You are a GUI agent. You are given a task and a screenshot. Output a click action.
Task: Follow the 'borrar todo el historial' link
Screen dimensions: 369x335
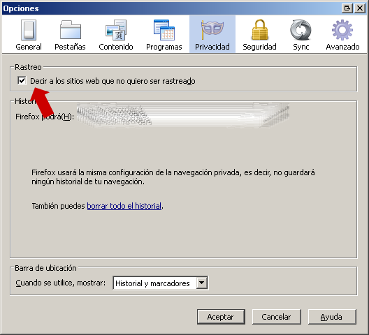point(124,206)
